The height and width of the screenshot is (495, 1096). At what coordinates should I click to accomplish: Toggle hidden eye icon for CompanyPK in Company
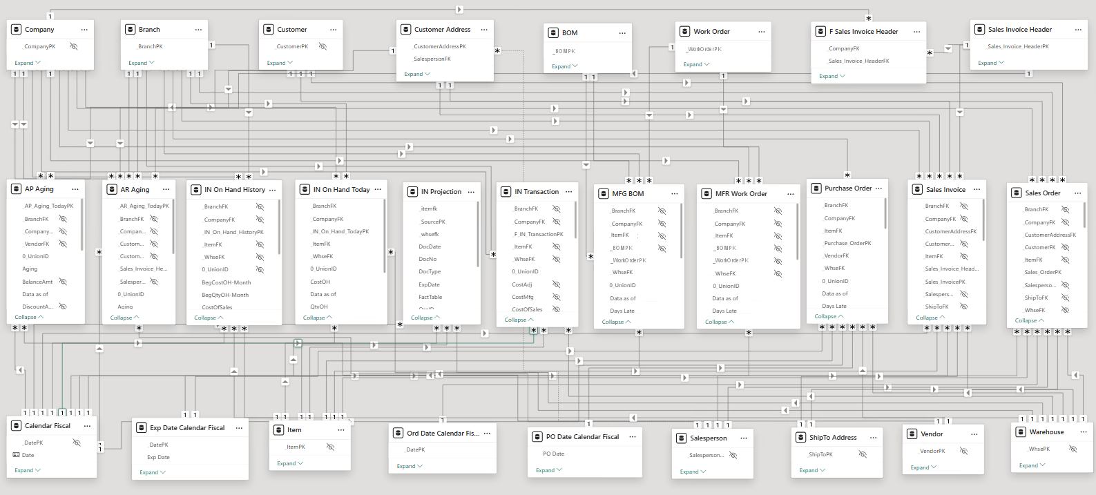(74, 46)
